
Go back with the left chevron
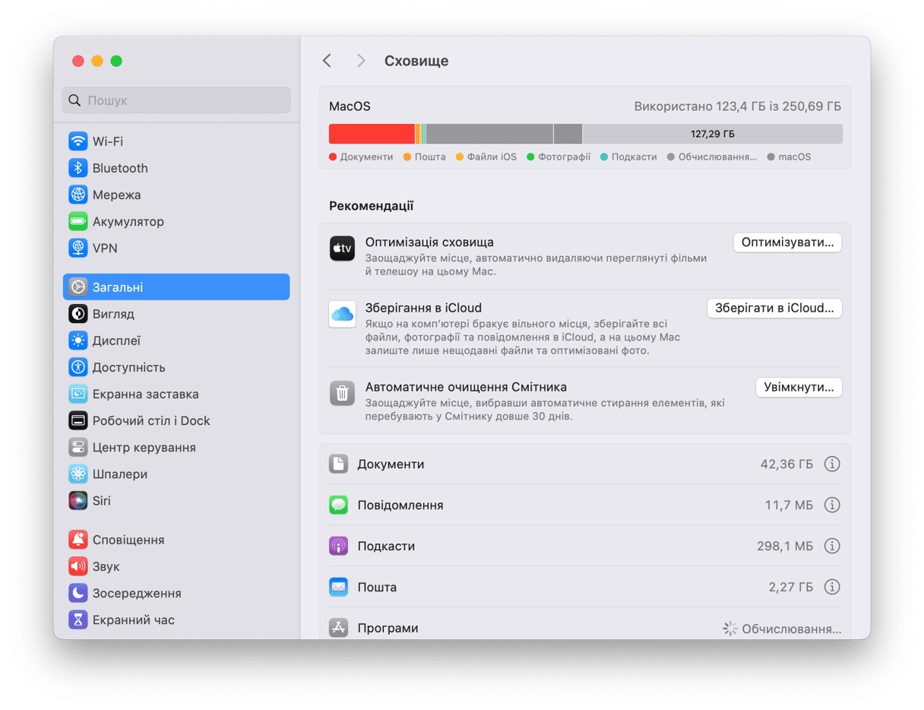(327, 61)
